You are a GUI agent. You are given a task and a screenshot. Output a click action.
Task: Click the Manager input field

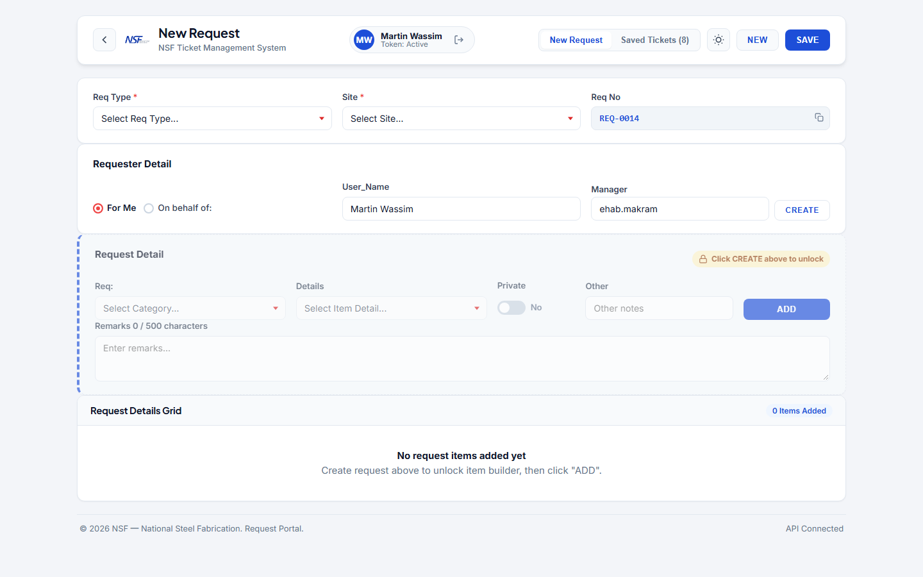pyautogui.click(x=680, y=209)
